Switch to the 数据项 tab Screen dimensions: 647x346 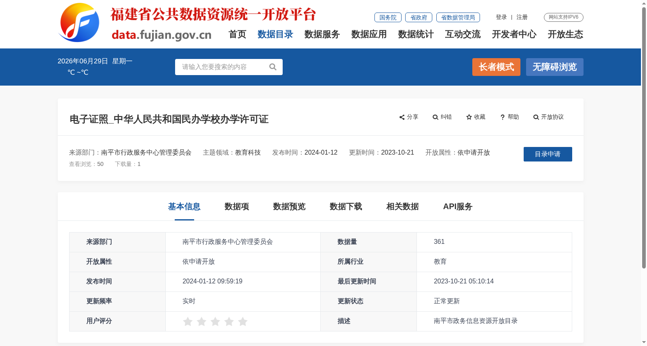pyautogui.click(x=237, y=207)
